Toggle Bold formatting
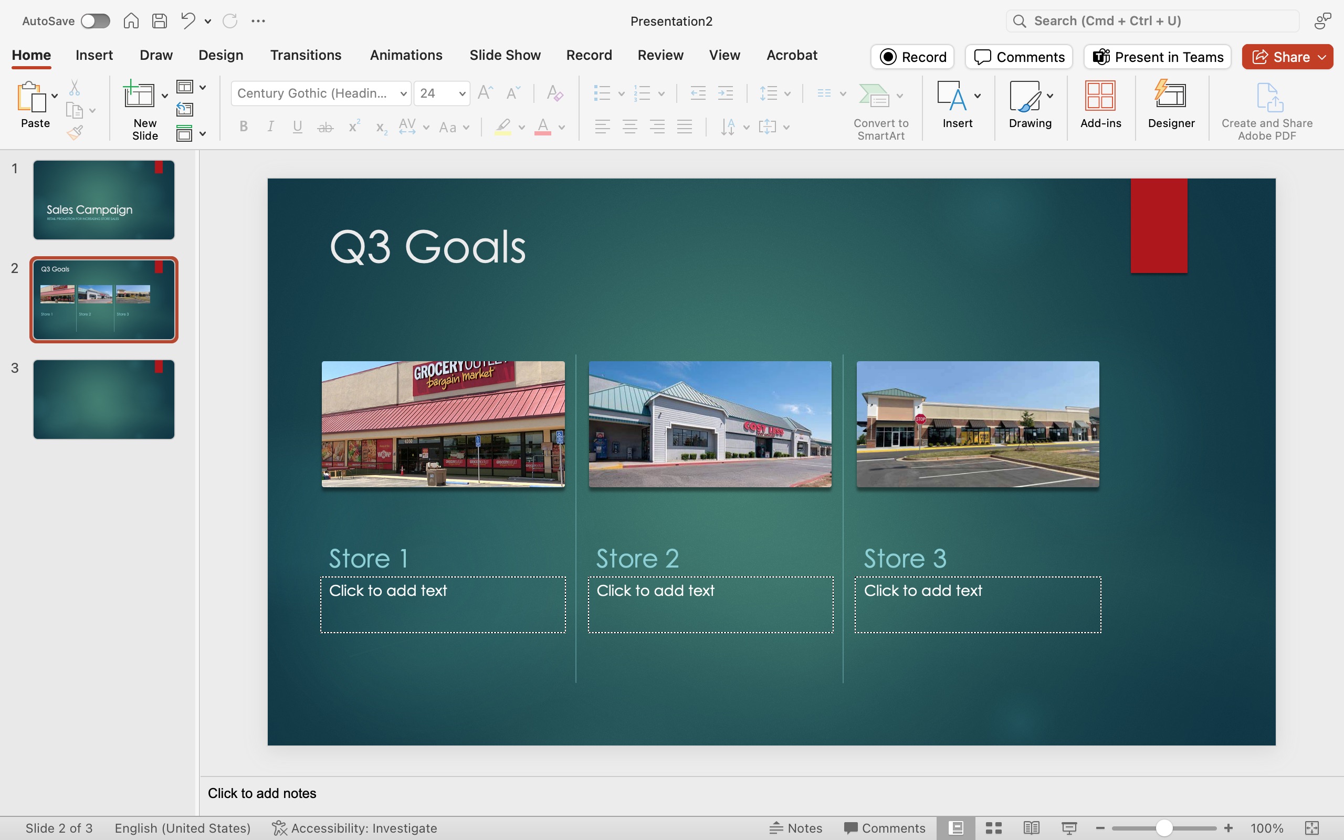This screenshot has width=1344, height=840. 243,127
